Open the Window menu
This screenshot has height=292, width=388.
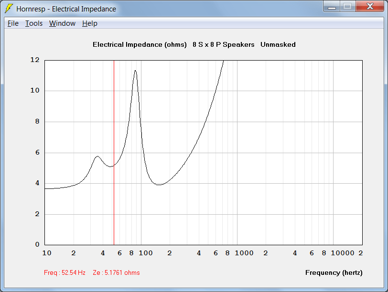62,23
